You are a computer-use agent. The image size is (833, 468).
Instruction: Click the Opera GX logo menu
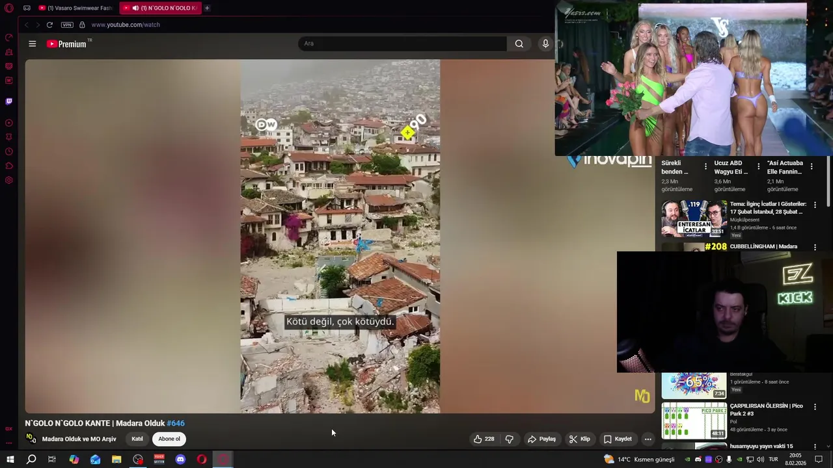coord(9,8)
